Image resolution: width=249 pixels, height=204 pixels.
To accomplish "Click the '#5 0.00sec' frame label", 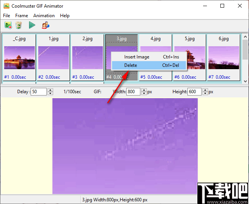I will tap(151, 77).
